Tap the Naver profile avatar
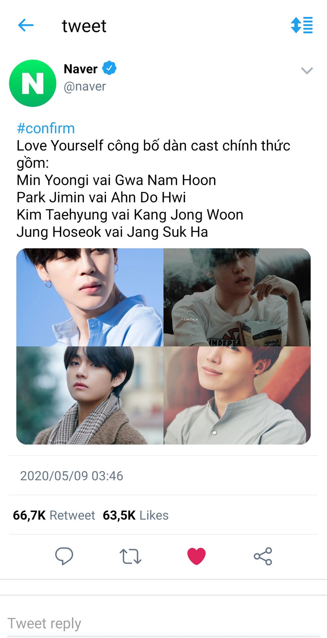The width and height of the screenshot is (327, 638). pos(33,83)
